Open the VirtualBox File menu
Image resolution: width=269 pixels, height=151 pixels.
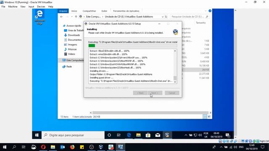(3, 7)
